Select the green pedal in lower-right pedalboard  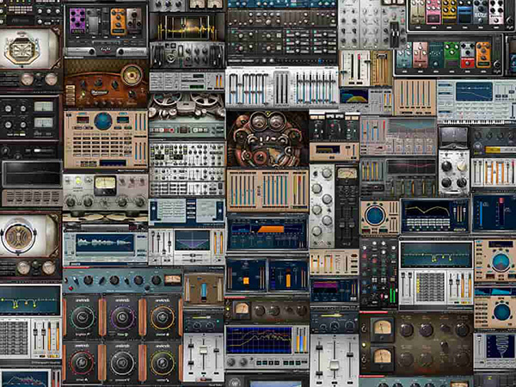[451, 55]
